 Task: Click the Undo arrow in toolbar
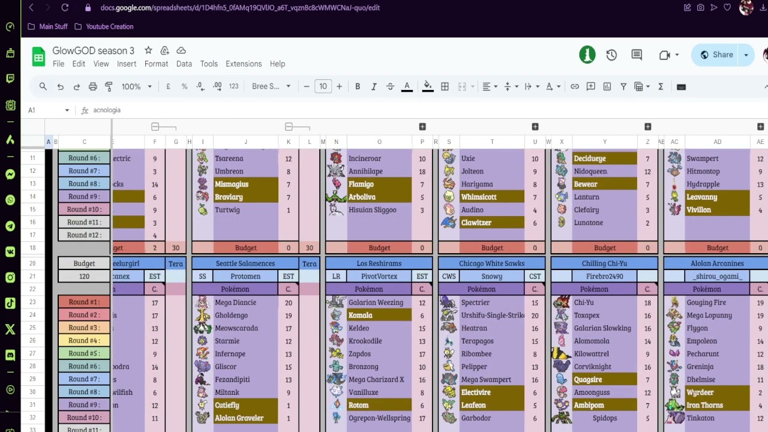click(61, 86)
